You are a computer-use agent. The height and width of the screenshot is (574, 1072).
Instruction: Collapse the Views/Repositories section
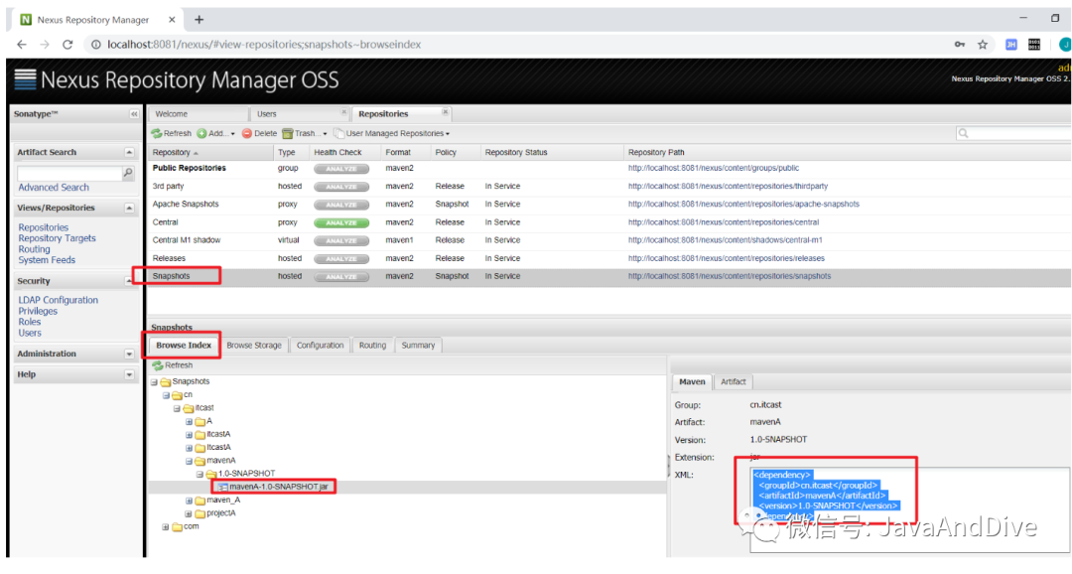point(129,208)
